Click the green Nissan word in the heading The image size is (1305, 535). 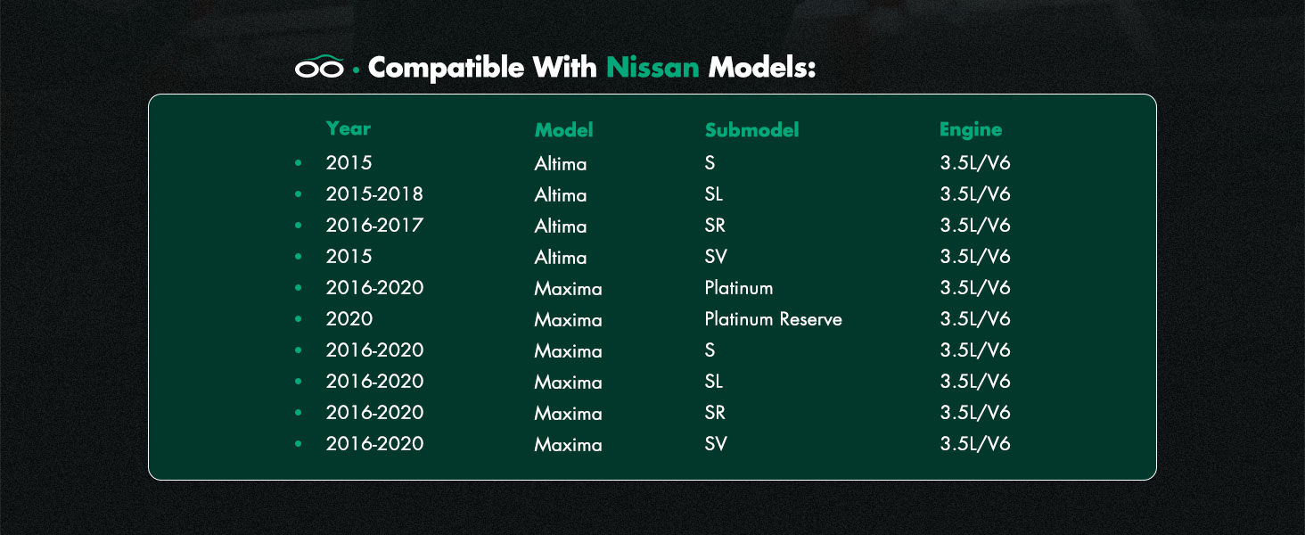coord(652,68)
